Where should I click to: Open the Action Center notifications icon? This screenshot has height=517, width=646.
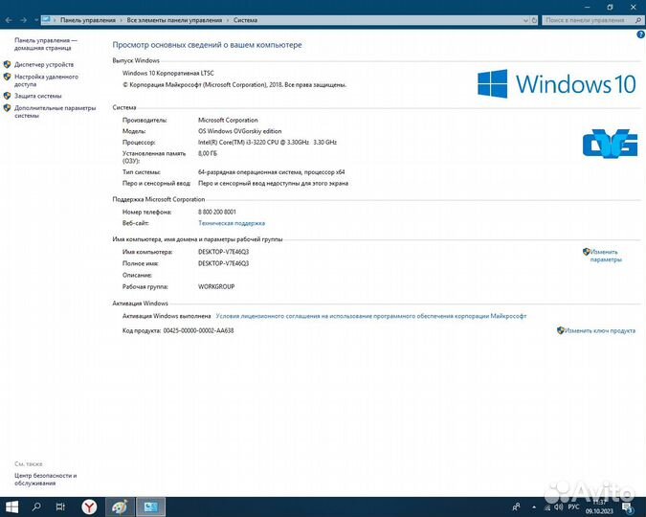(628, 507)
